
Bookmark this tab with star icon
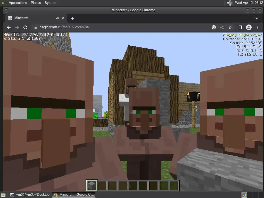[x=230, y=27]
